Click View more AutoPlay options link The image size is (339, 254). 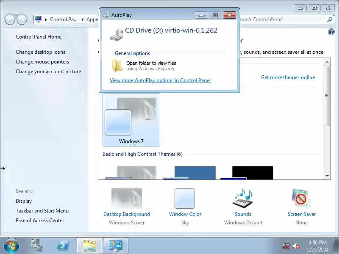coord(160,80)
